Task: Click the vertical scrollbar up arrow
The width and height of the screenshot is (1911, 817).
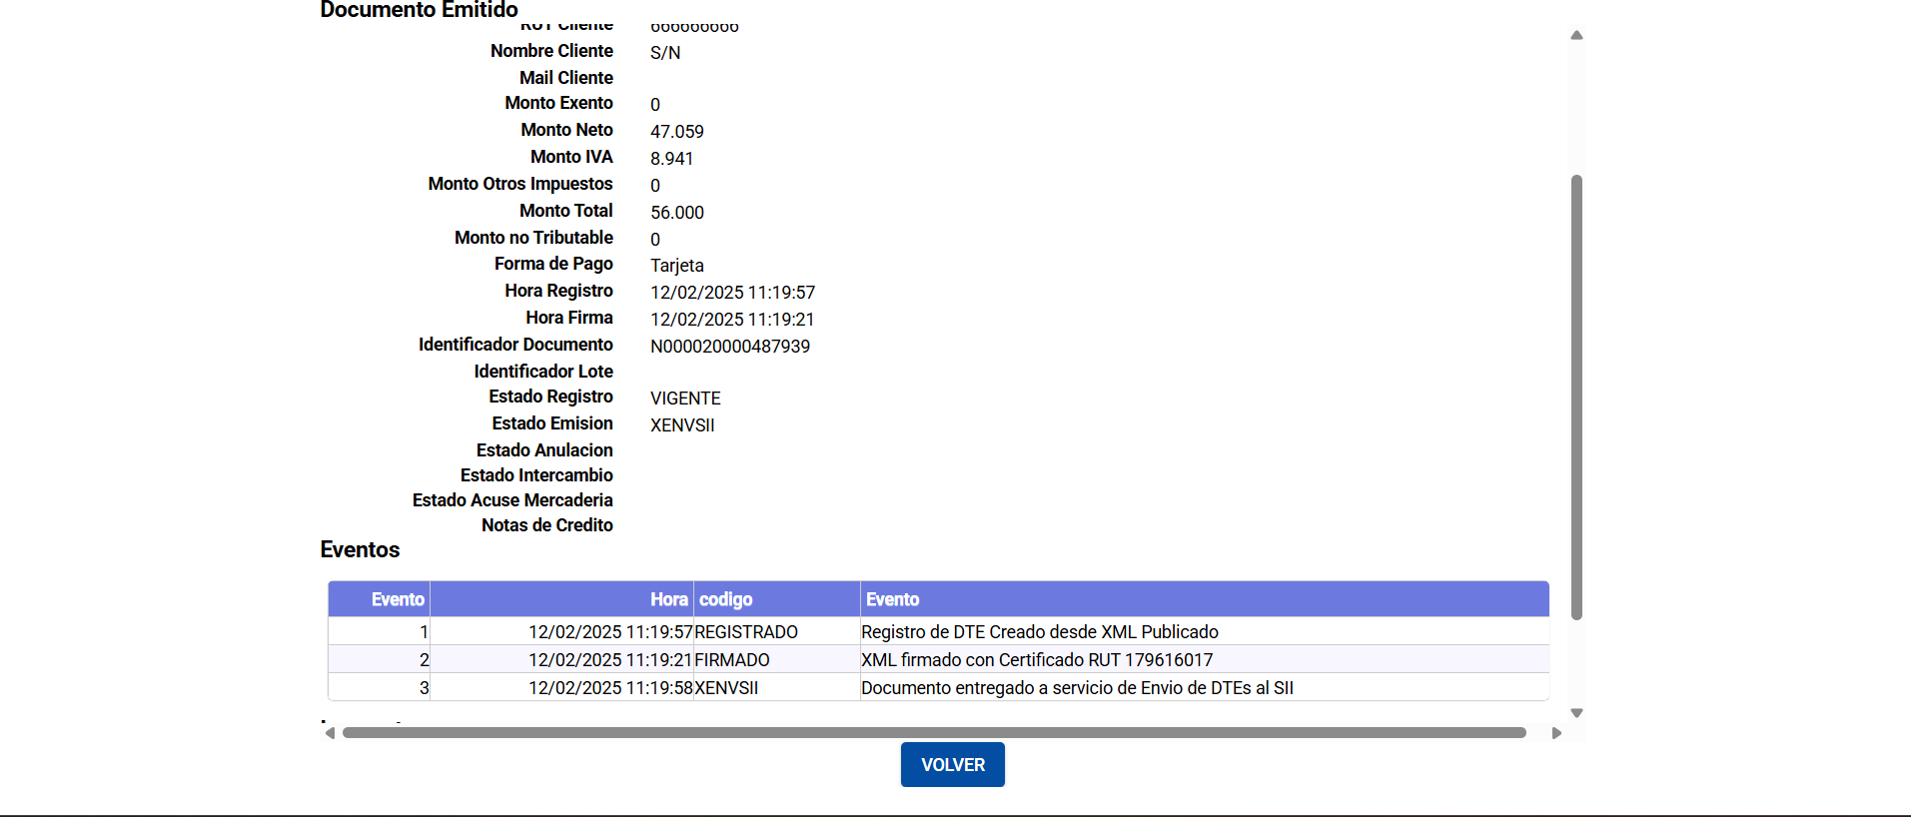Action: pos(1576,35)
